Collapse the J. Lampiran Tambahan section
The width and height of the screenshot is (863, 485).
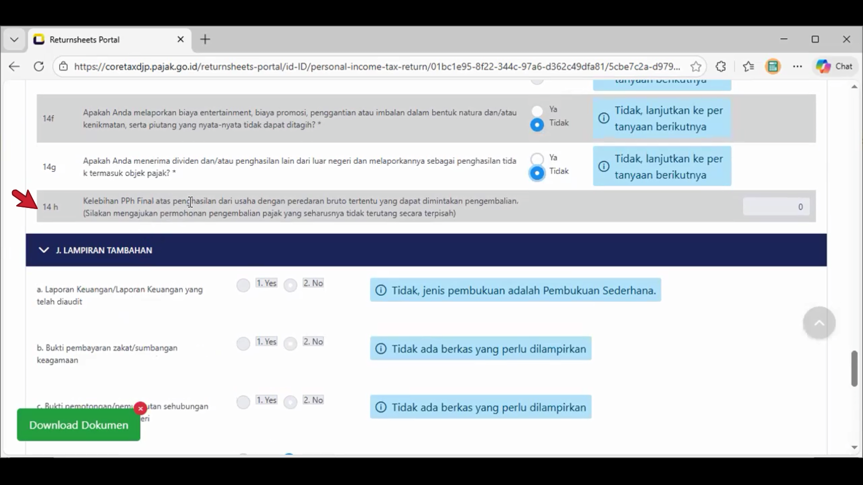point(44,250)
